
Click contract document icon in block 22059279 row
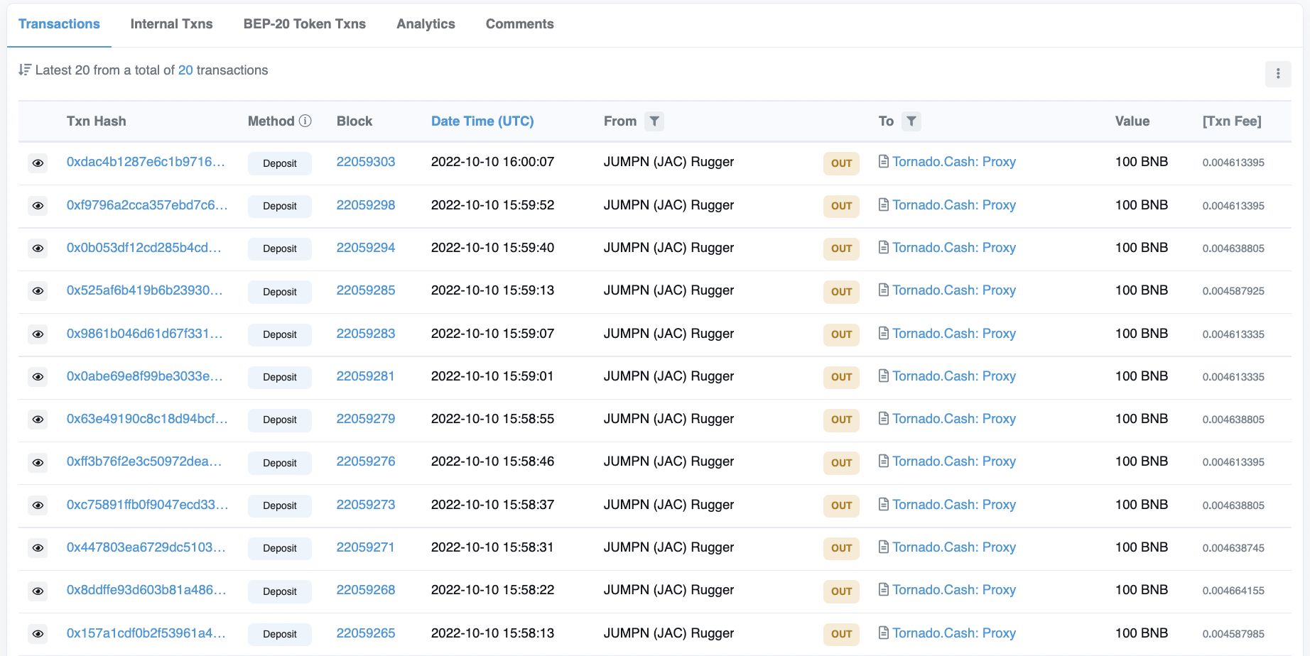tap(884, 418)
